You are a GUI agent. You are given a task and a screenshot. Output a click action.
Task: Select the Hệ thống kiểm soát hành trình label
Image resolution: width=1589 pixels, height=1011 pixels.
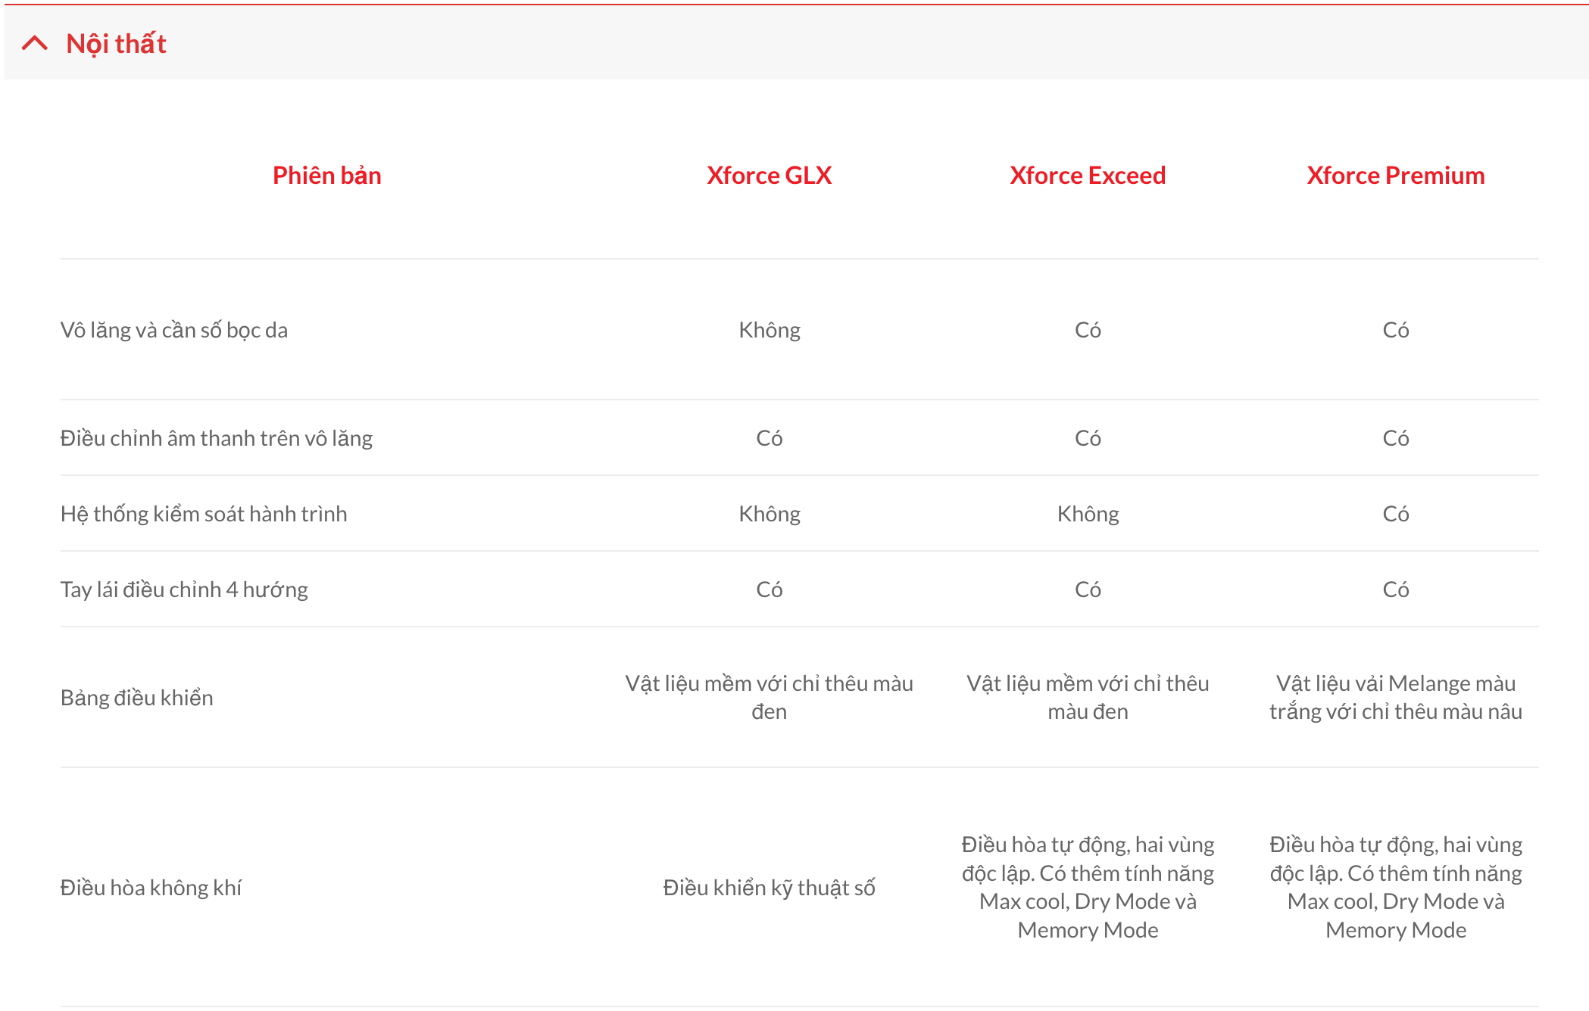(x=204, y=514)
